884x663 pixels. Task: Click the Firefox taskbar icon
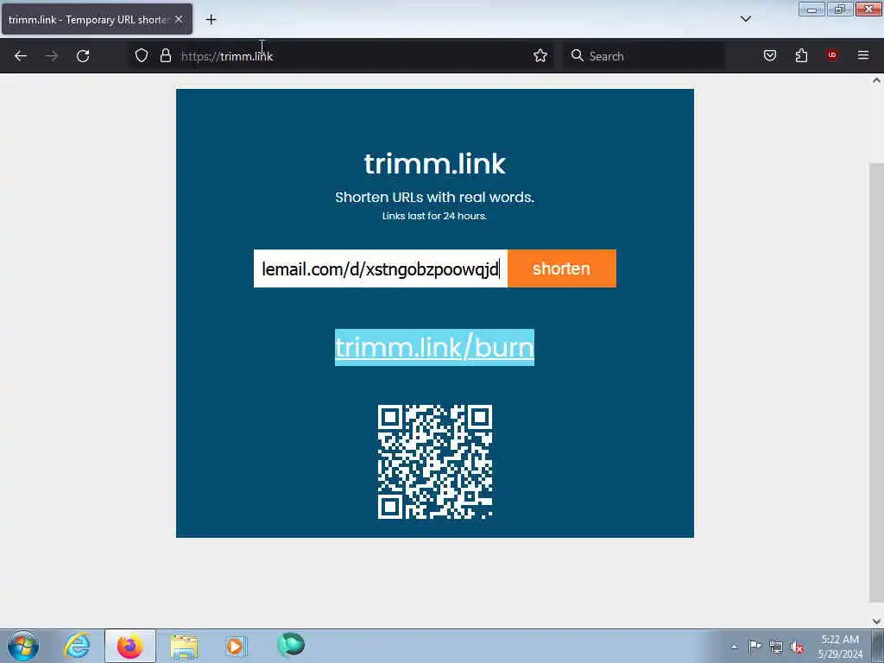point(129,646)
